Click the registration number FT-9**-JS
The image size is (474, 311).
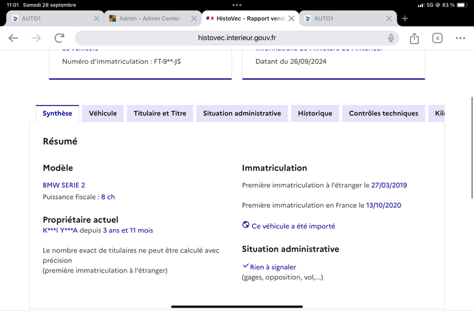coord(168,62)
